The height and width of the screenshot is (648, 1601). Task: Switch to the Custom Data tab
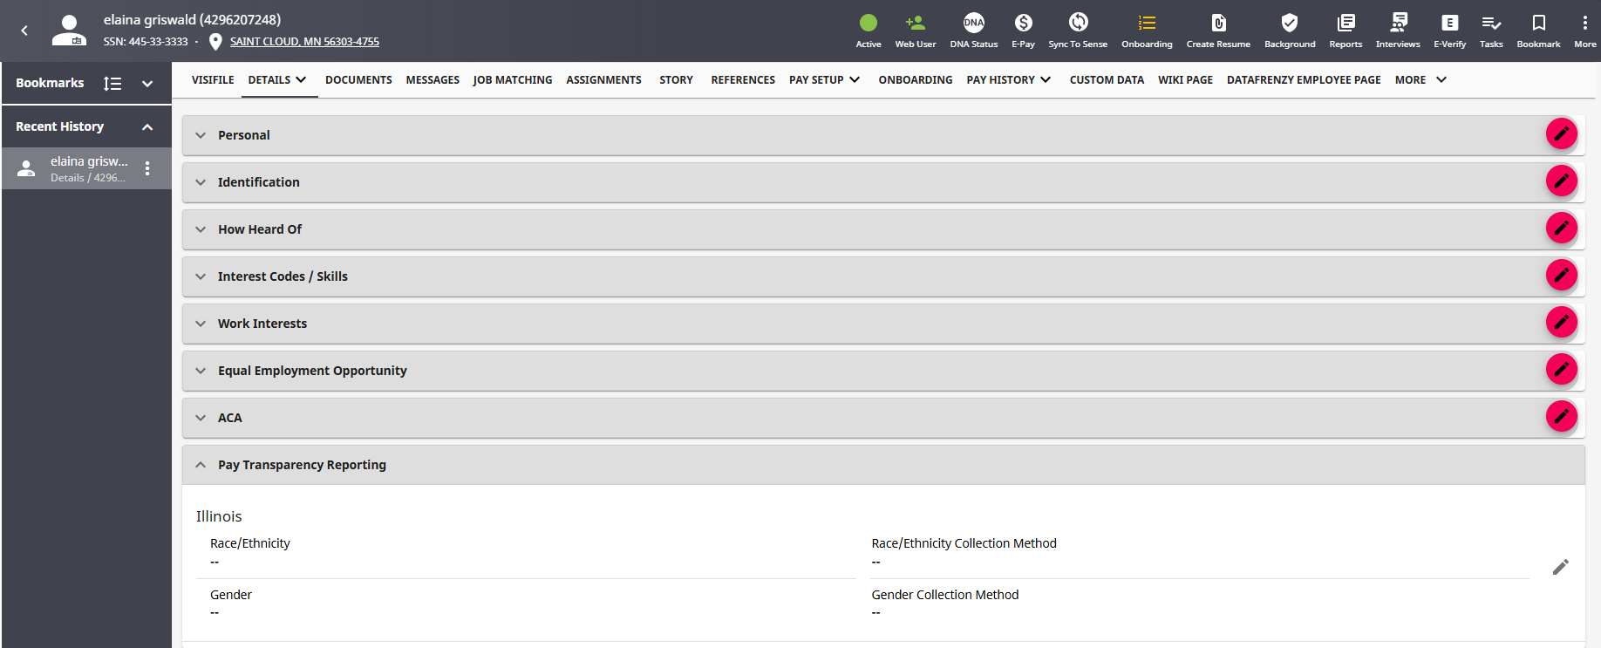click(1107, 80)
